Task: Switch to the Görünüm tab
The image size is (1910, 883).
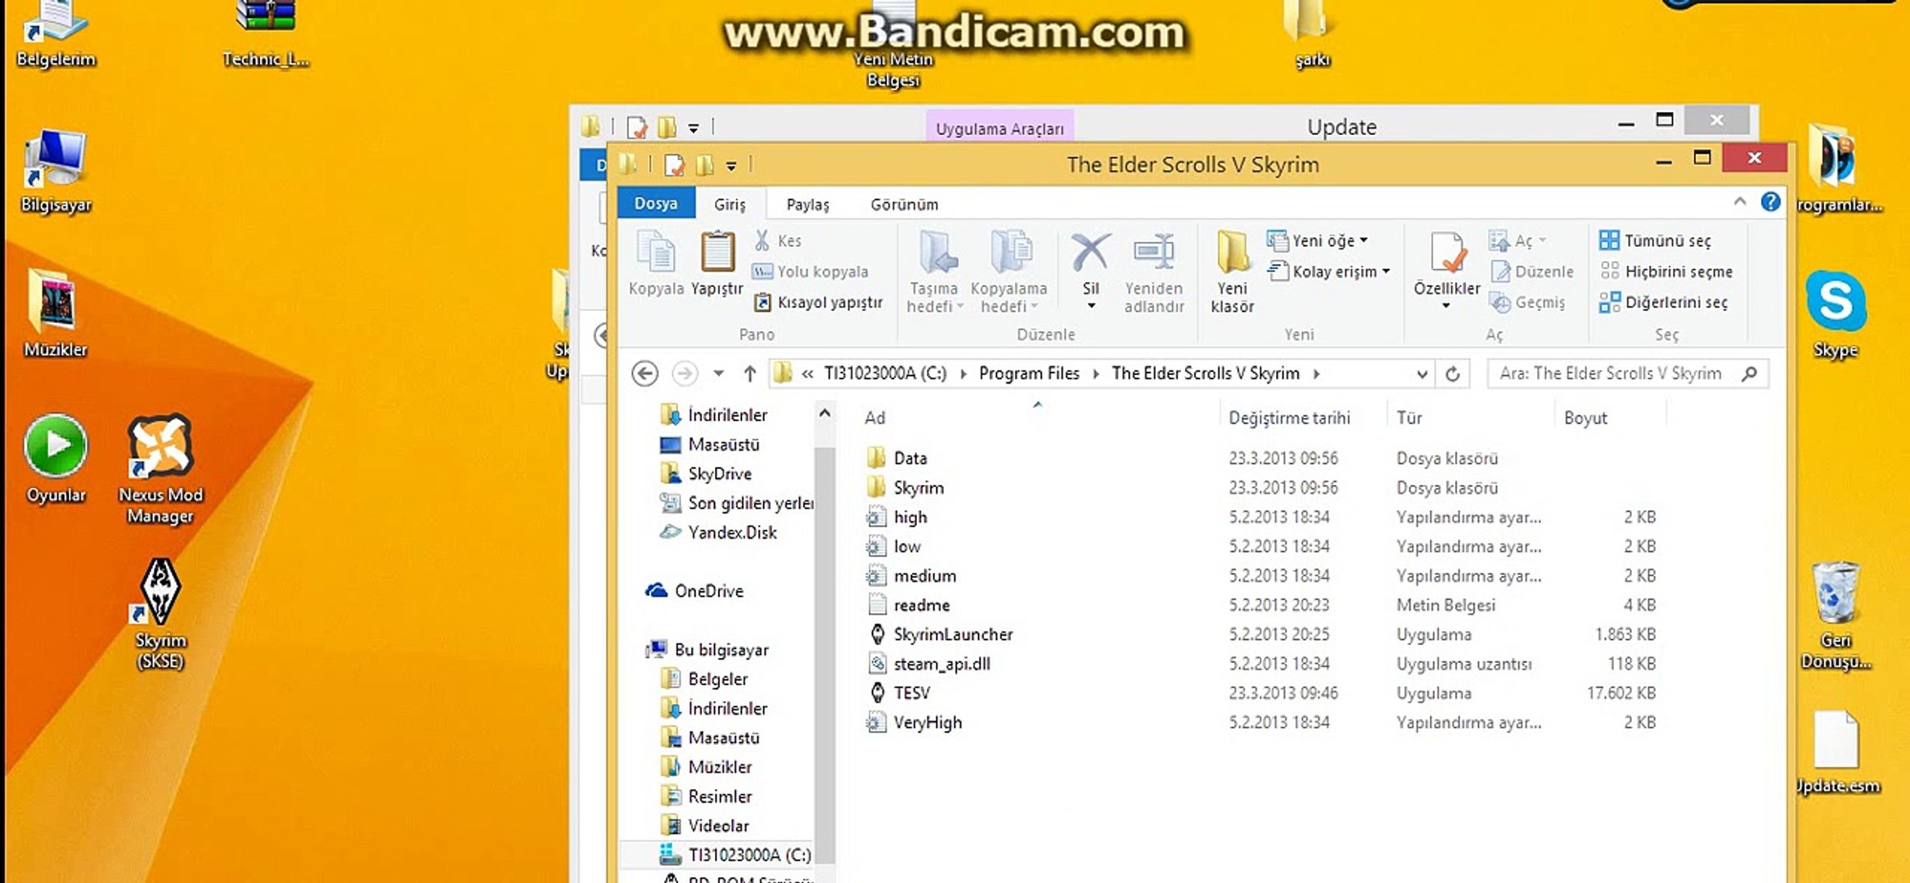Action: (904, 204)
